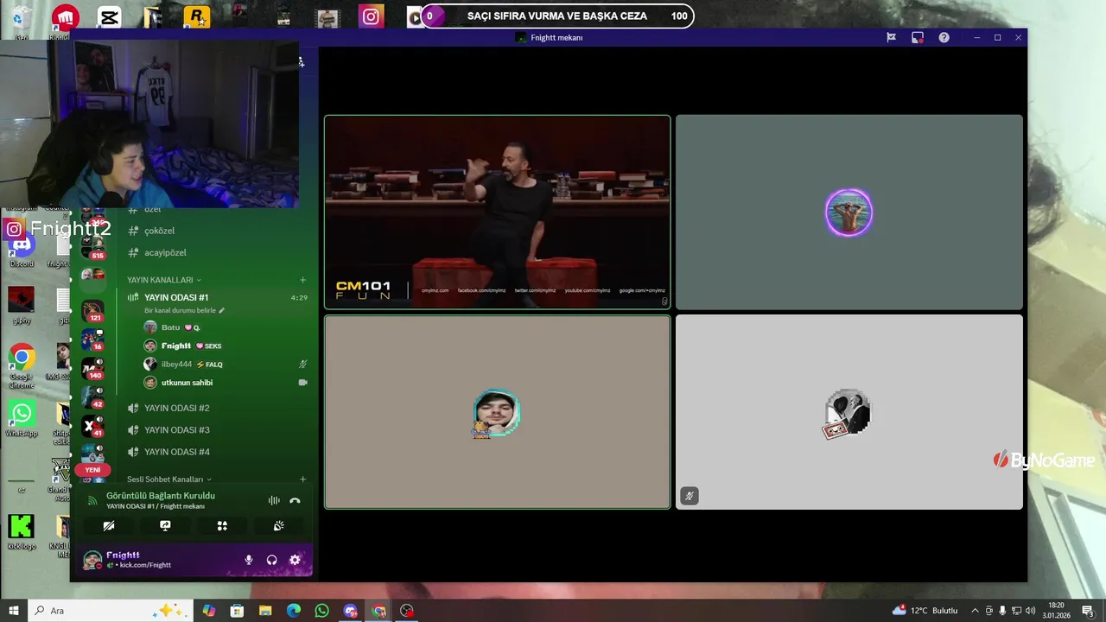
Task: Focus the CM101 video stream tile
Action: tap(497, 212)
